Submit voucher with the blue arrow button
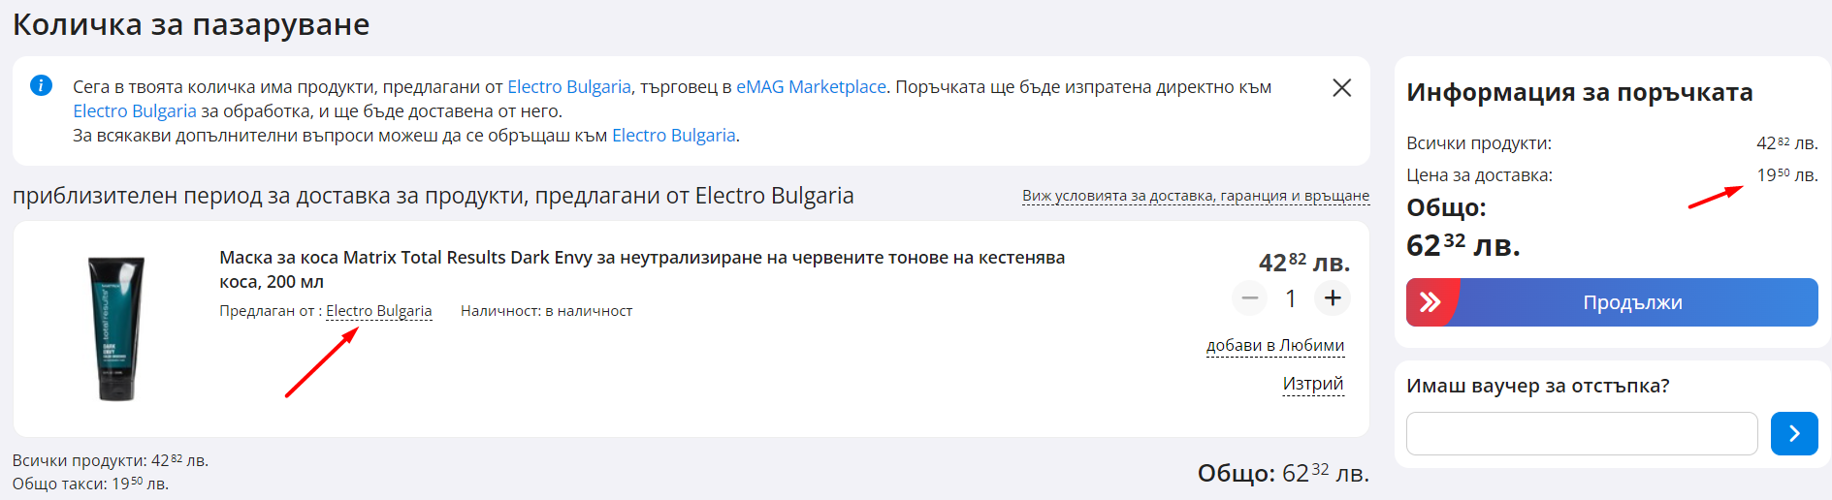Image resolution: width=1832 pixels, height=500 pixels. point(1793,433)
